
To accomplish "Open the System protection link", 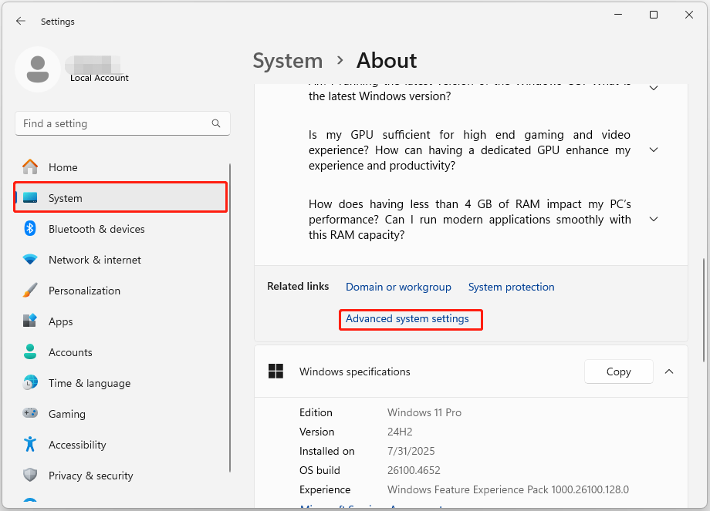I will 511,287.
